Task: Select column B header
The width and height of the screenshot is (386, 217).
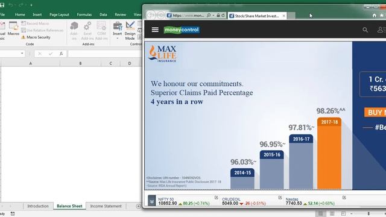Action: pyautogui.click(x=80, y=63)
